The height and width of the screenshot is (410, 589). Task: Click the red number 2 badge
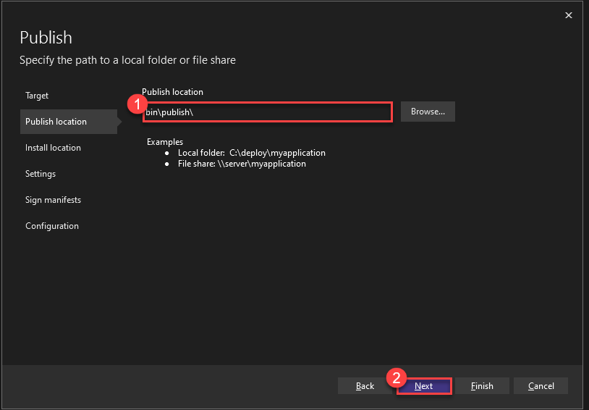(x=395, y=377)
